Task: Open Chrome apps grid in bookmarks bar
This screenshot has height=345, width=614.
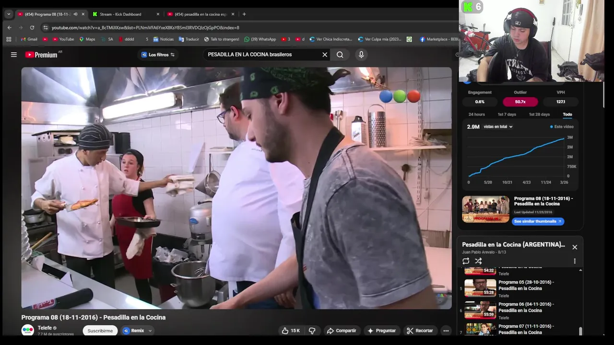Action: pyautogui.click(x=9, y=39)
